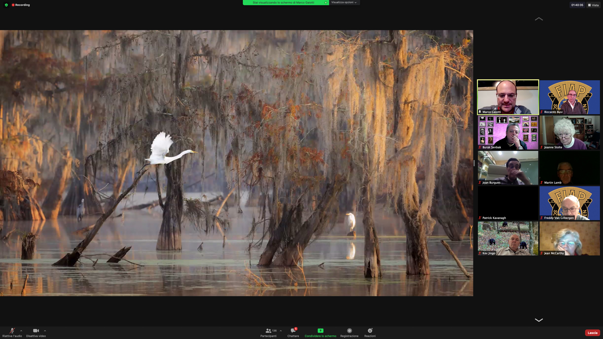Toggle Disattiva video camera
Screen dimensions: 603x339
(x=36, y=331)
